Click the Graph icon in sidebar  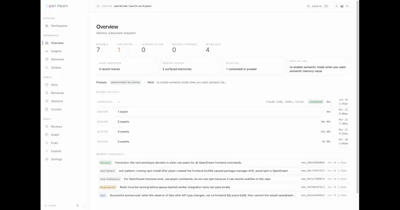[x=46, y=134]
